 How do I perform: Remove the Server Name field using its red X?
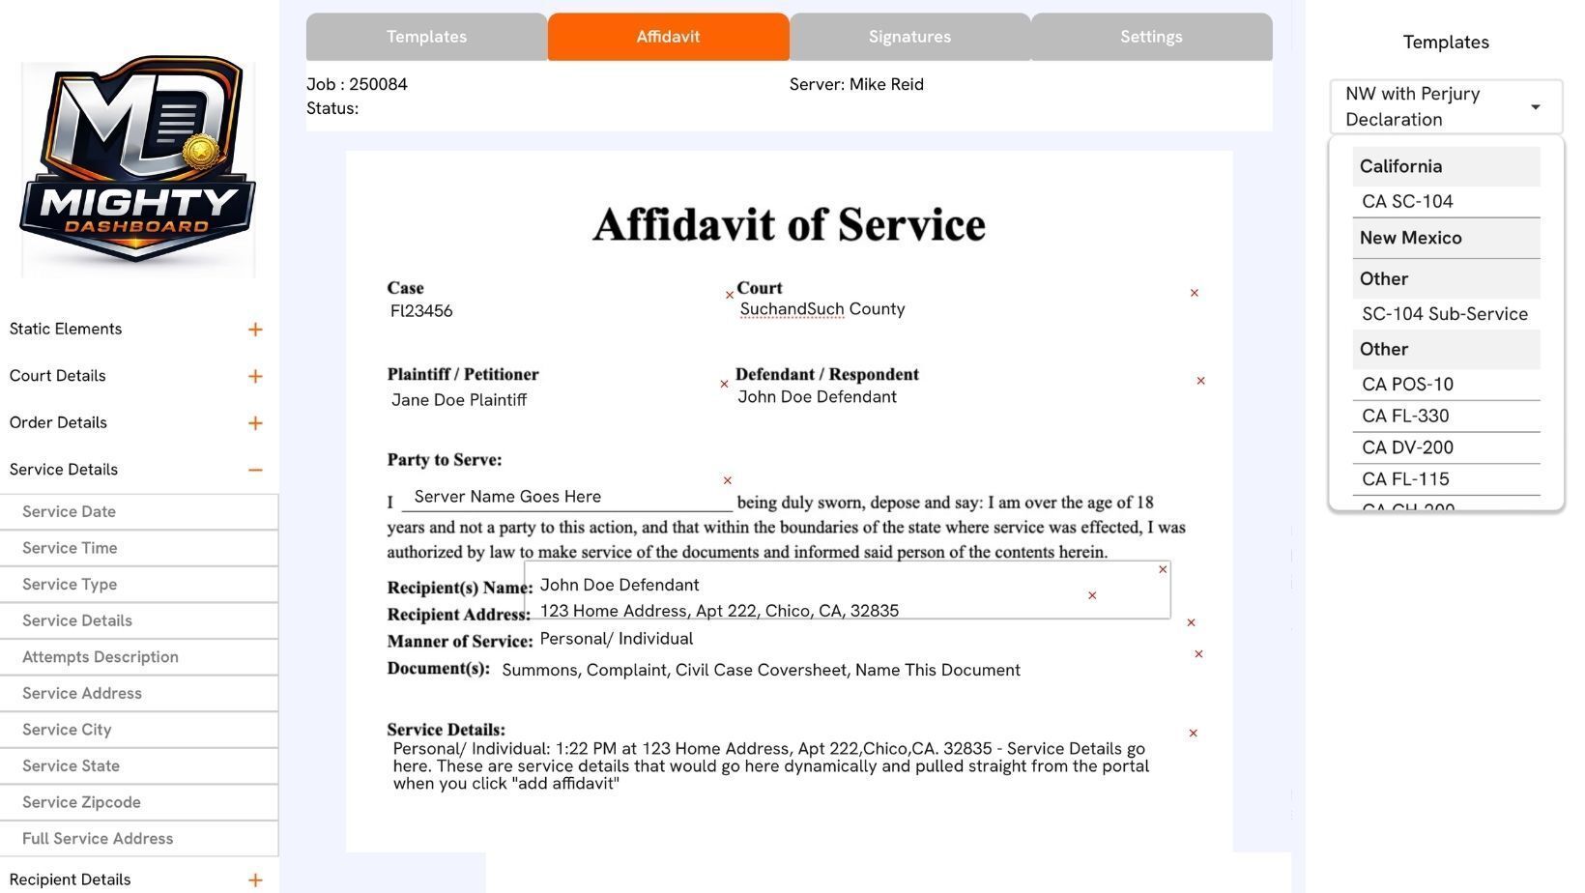728,480
